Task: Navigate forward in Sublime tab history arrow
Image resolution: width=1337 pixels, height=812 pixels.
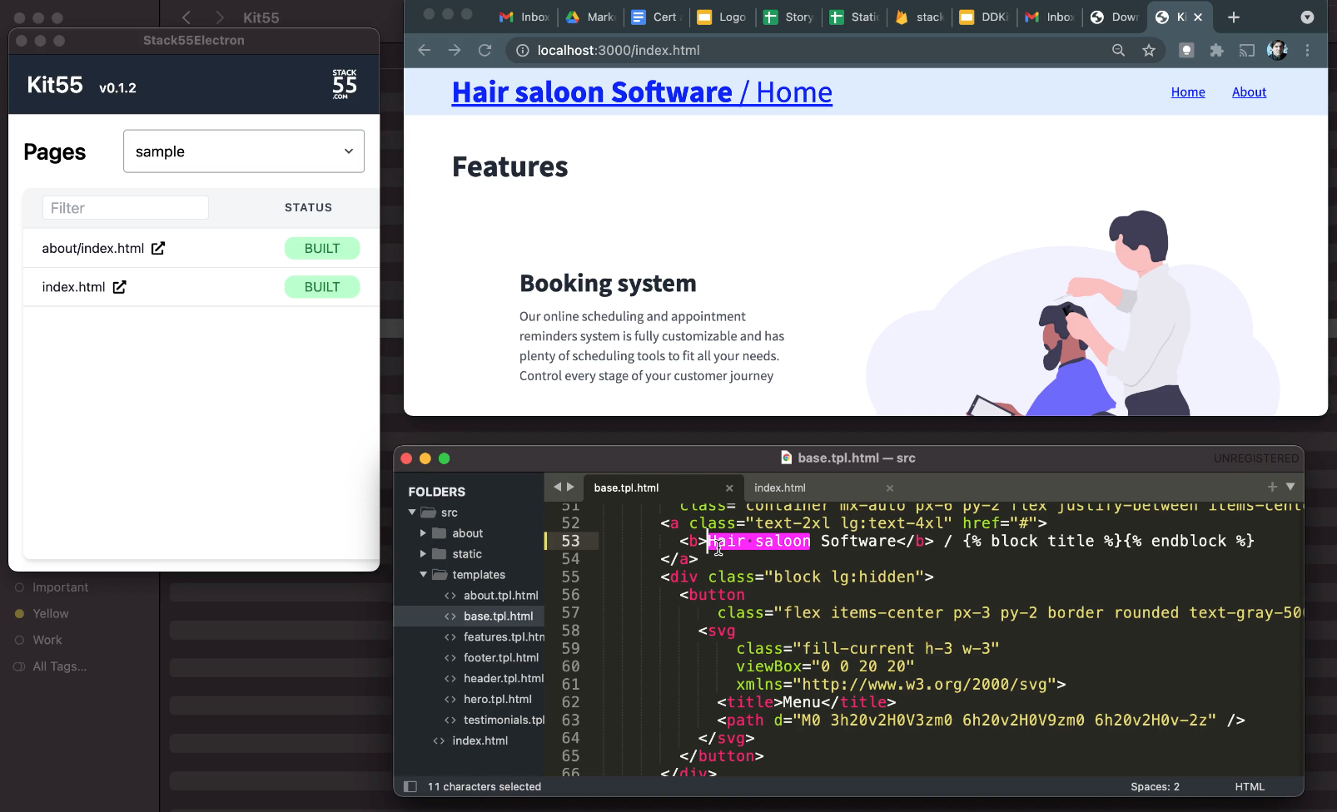Action: [570, 487]
